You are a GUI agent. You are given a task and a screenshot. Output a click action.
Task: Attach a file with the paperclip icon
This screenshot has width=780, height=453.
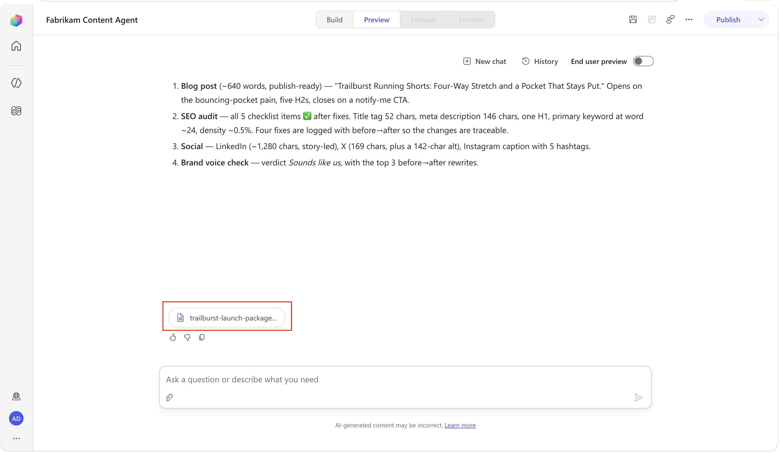(x=169, y=398)
